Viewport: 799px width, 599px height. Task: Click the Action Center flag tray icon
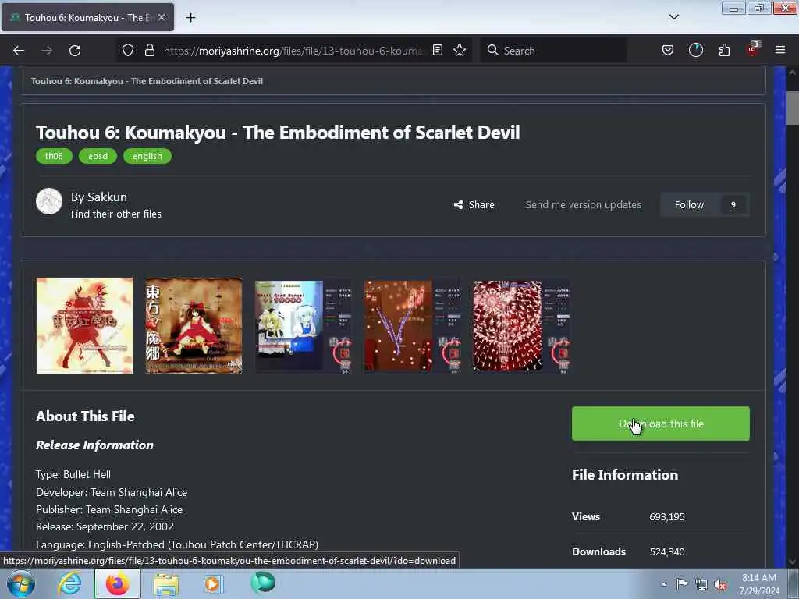point(682,583)
